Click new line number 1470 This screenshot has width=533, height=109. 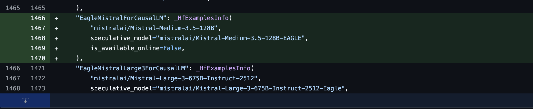[x=38, y=58]
